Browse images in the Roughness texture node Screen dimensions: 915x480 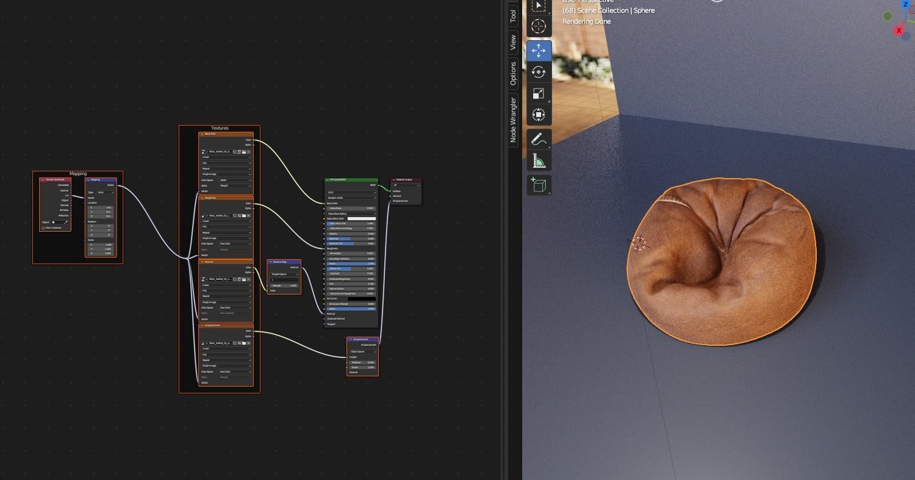tap(204, 215)
